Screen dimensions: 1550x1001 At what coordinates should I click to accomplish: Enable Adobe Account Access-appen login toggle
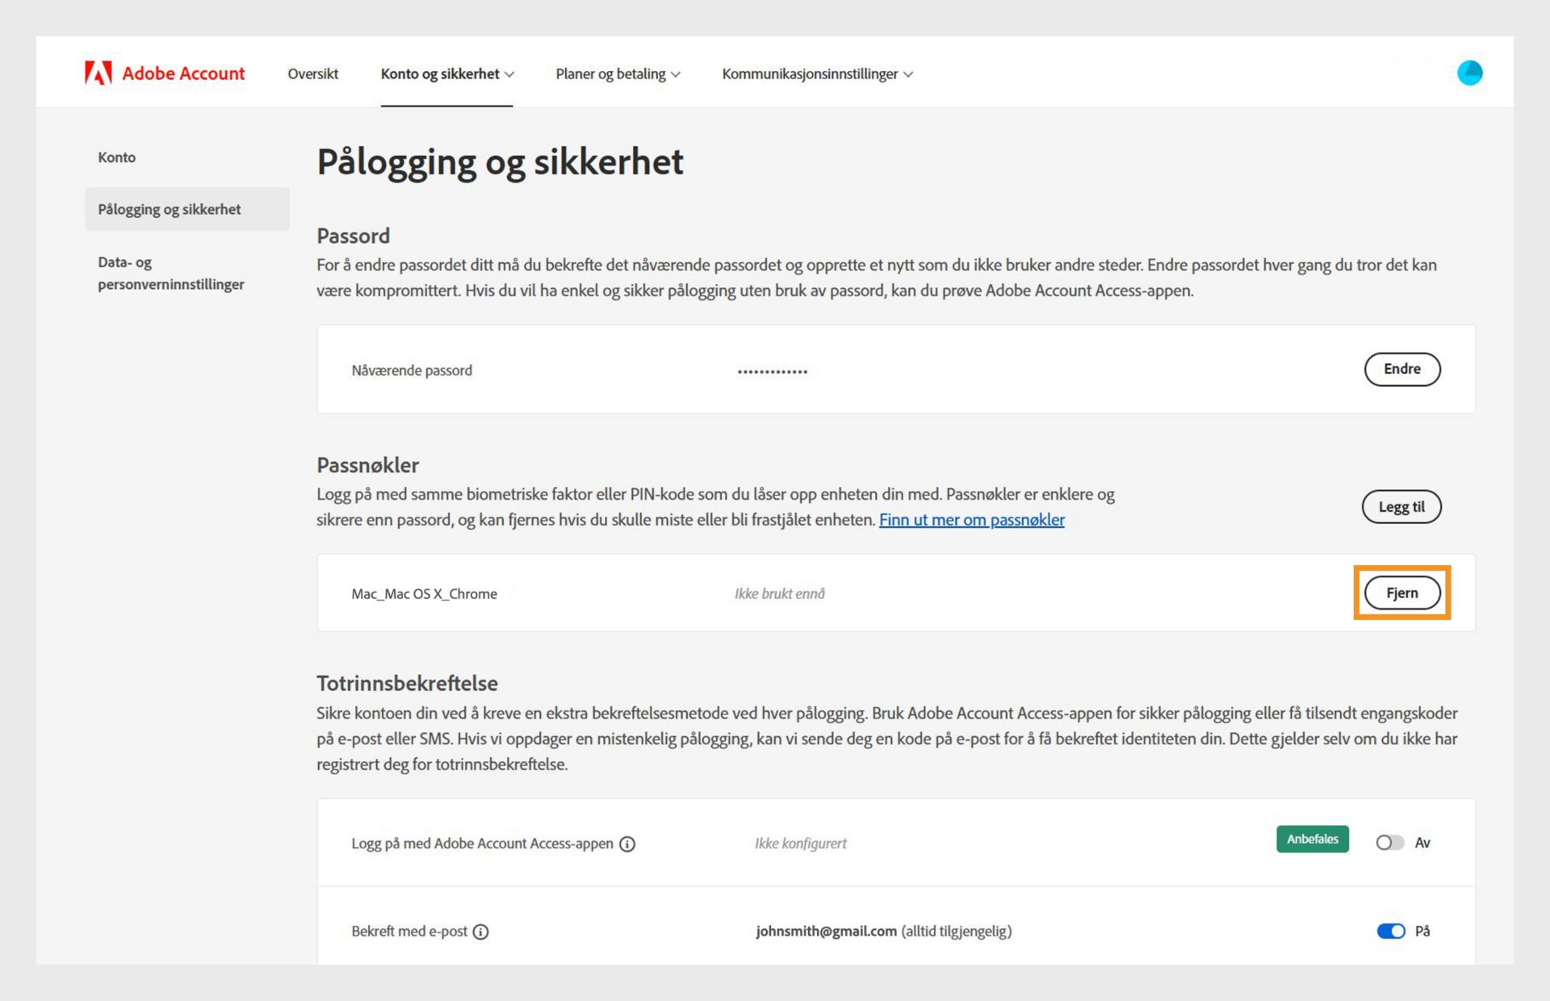pos(1389,843)
